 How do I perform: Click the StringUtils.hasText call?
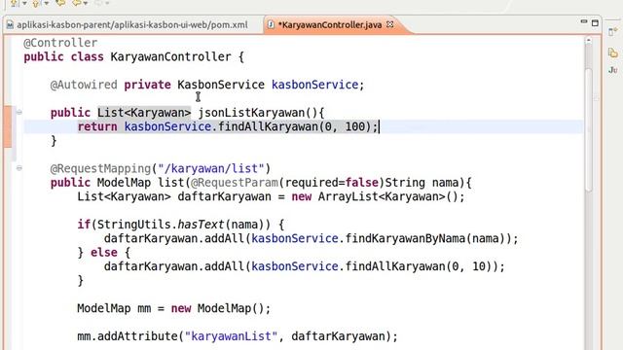point(161,225)
